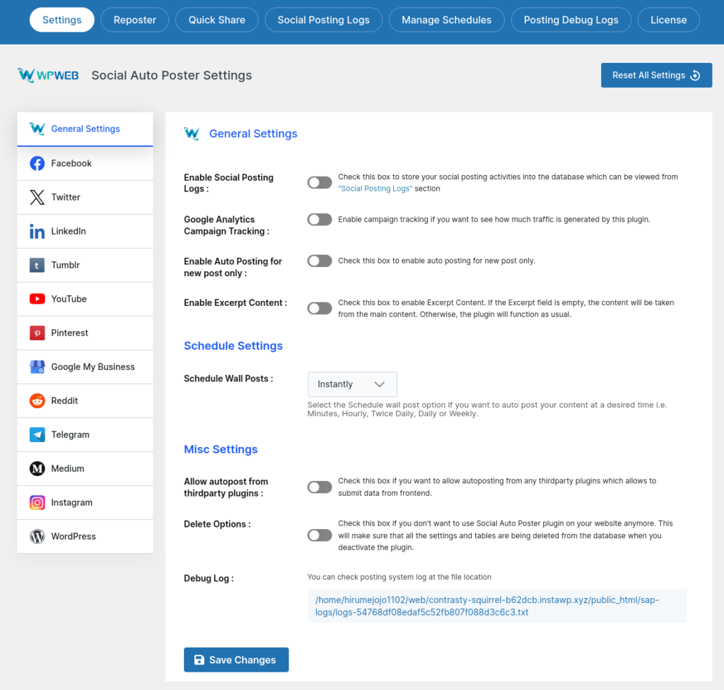Switch on Enable Excerpt Content
The width and height of the screenshot is (724, 690).
coord(320,309)
